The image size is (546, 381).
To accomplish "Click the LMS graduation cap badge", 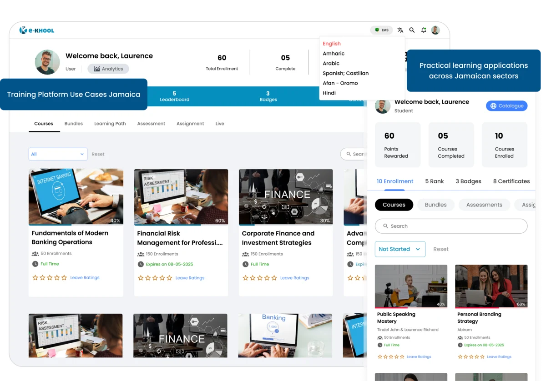I will pyautogui.click(x=381, y=30).
